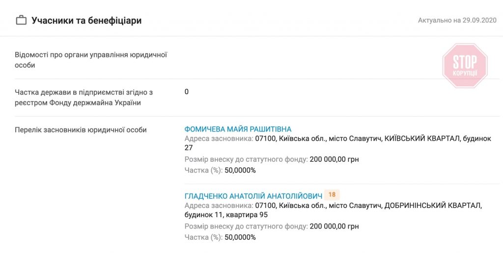Click the orange 18 badge next to Гладченко
The width and height of the screenshot is (503, 253).
[x=332, y=195]
